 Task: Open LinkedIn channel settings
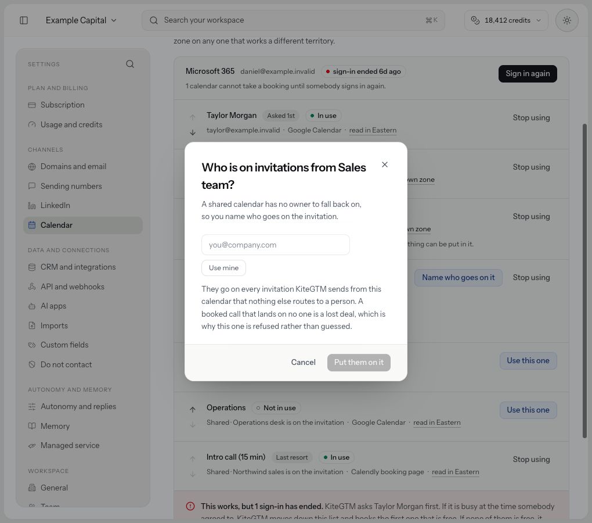click(83, 206)
